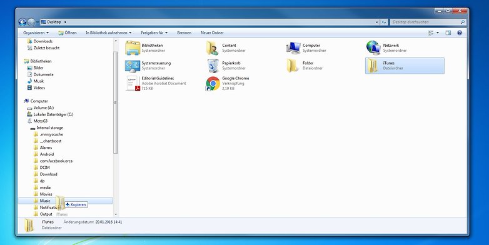Click the Brennen toolbar button
Screen dimensions: 489x245
pyautogui.click(x=184, y=32)
